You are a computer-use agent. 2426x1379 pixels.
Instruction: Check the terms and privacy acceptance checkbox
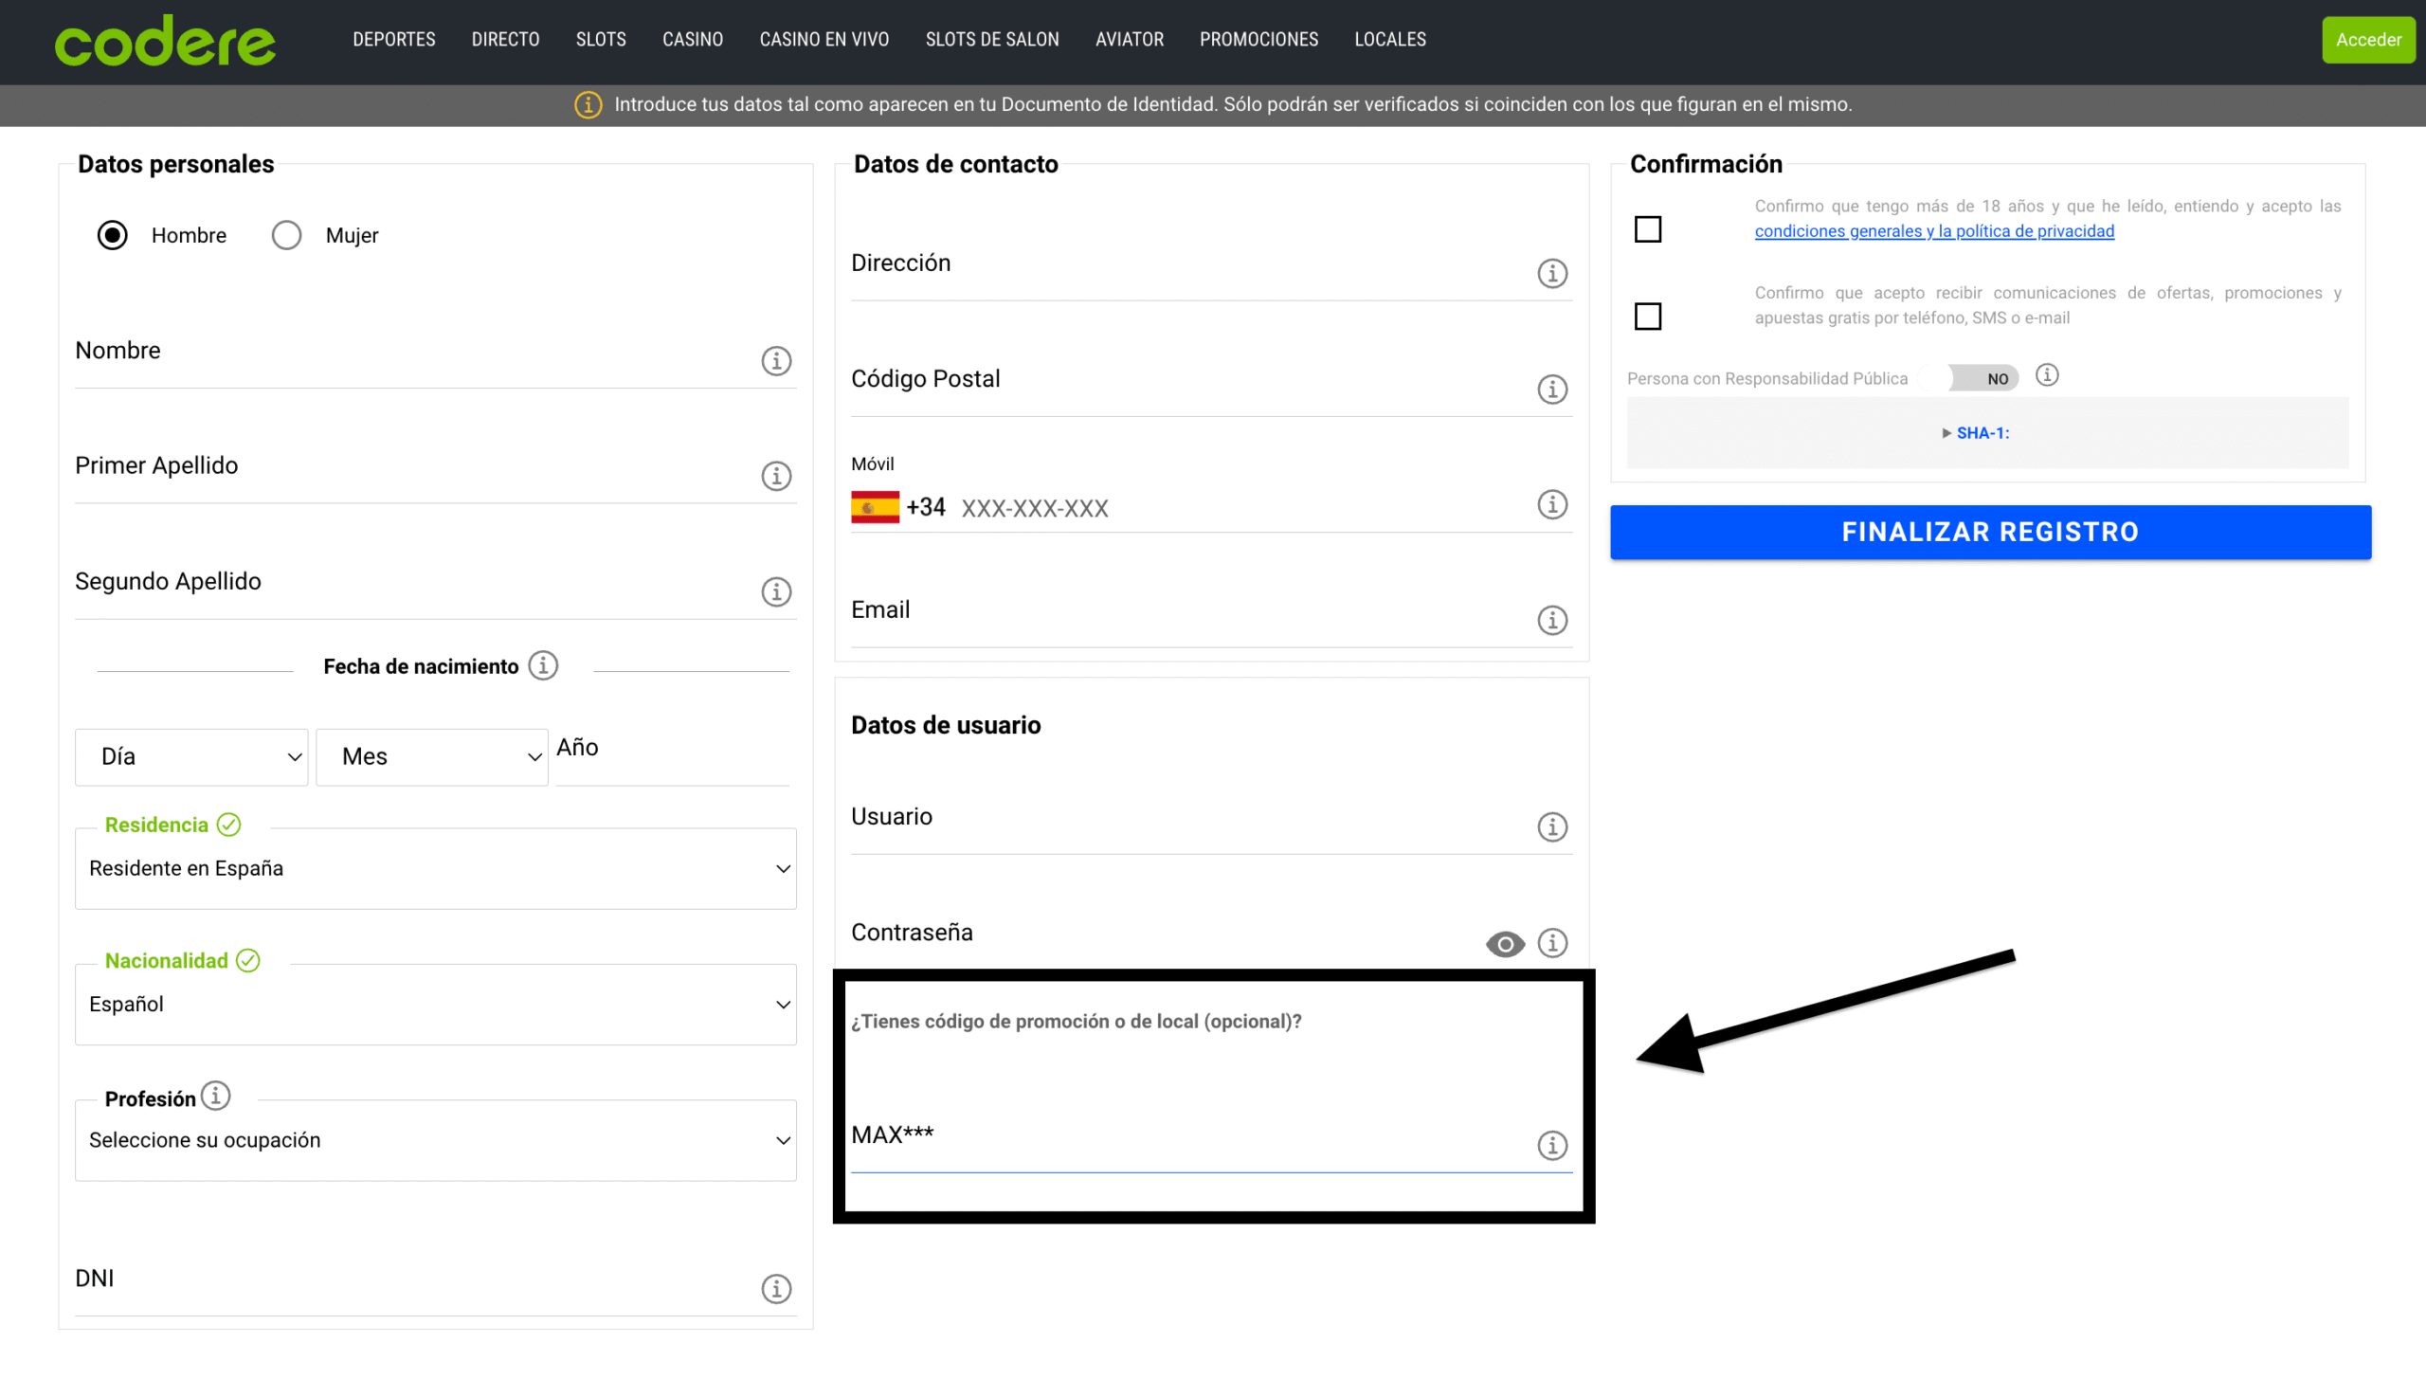1648,229
